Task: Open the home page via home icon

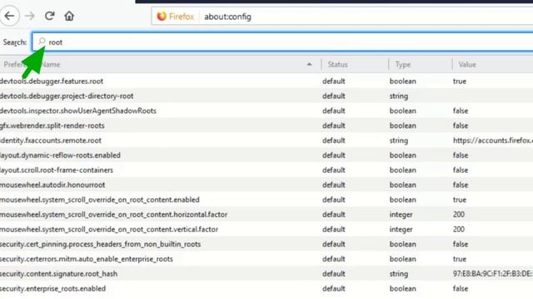Action: [x=69, y=16]
